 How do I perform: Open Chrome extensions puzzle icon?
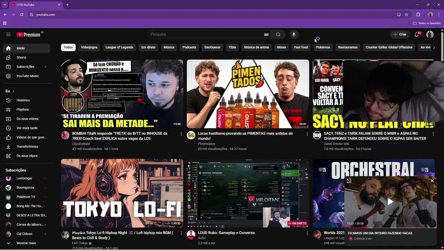pos(418,15)
